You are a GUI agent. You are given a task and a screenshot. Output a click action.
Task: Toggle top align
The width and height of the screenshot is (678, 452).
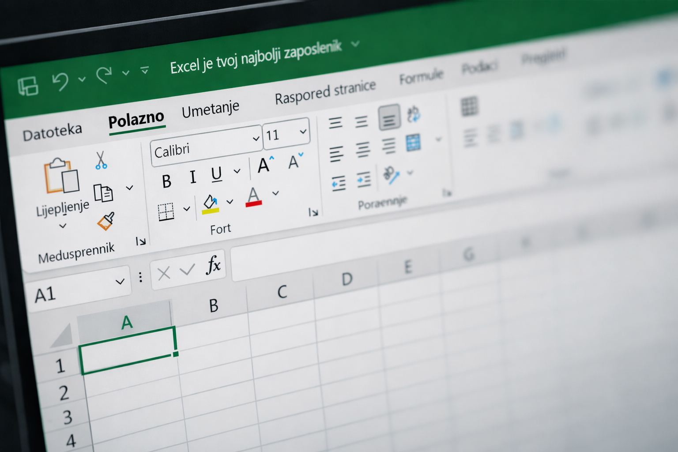[335, 122]
